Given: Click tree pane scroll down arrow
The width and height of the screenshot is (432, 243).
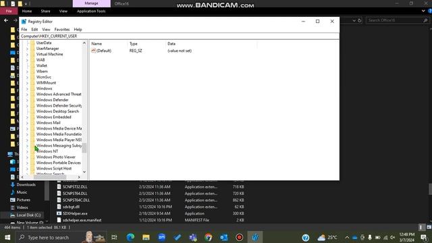Looking at the screenshot, I should click(x=84, y=172).
